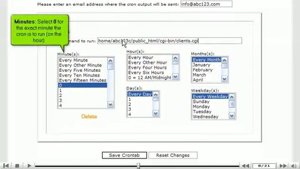Select February in the Months list
This screenshot has width=300, height=169.
(206, 70)
